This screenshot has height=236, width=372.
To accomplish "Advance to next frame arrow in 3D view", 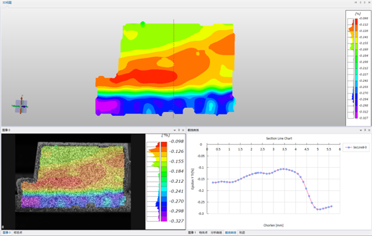I will [365, 2].
